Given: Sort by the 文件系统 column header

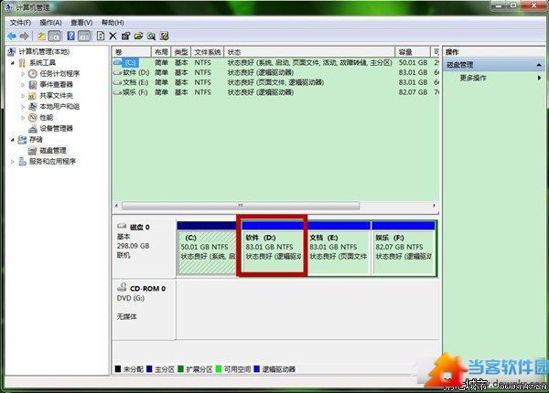Looking at the screenshot, I should [208, 52].
